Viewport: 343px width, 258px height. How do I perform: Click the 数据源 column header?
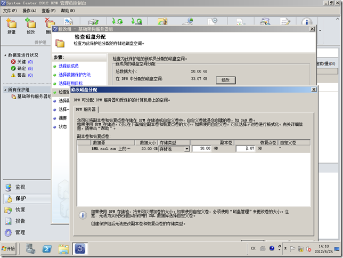pyautogui.click(x=113, y=143)
